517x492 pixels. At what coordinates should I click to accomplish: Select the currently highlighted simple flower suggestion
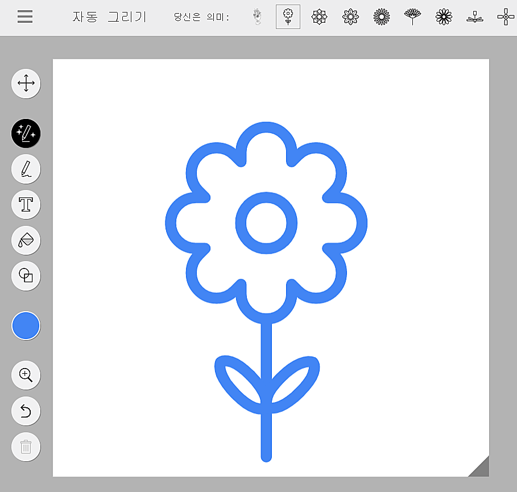point(288,16)
